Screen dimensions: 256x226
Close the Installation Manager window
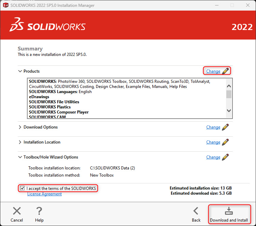(248, 5)
